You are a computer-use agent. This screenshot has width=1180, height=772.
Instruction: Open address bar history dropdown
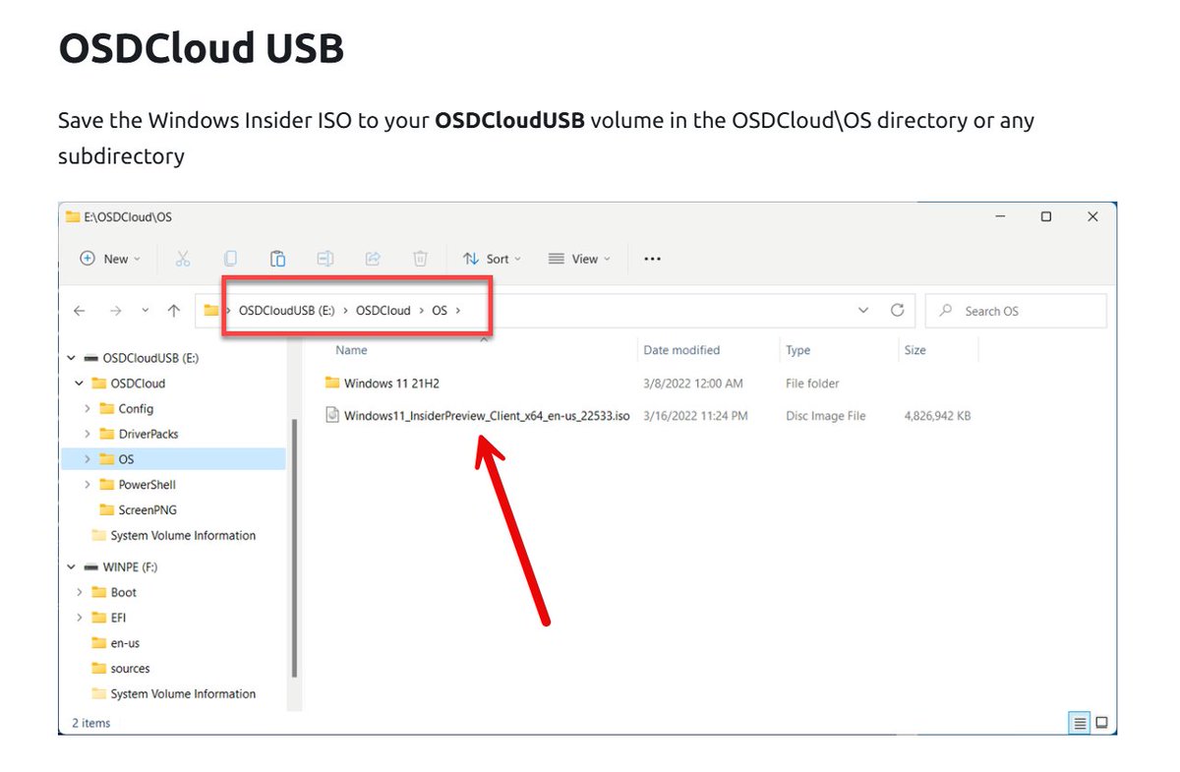[x=863, y=311]
